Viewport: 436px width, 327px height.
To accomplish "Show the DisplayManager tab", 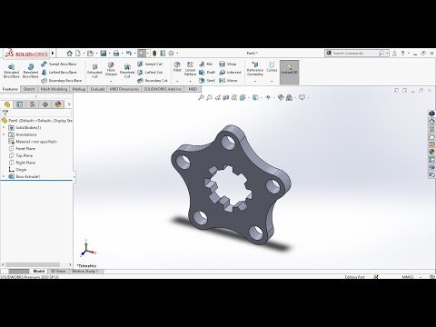I will coord(58,104).
